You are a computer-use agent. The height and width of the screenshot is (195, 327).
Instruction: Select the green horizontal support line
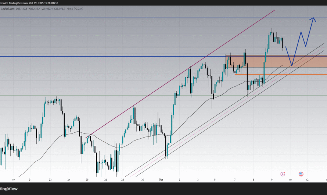(163, 96)
